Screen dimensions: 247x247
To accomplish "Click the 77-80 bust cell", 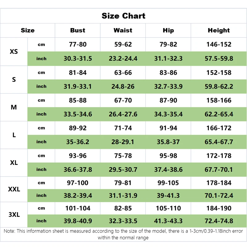I will 77,44.
